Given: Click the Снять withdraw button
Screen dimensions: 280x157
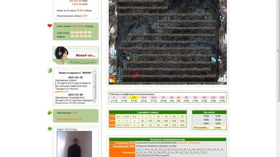Looking at the screenshot, I should point(217,128).
